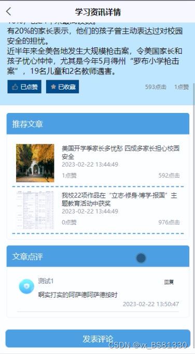Image resolution: width=195 pixels, height=354 pixels.
Task: Click the page title 学习资讯详情
Action: pos(98,12)
